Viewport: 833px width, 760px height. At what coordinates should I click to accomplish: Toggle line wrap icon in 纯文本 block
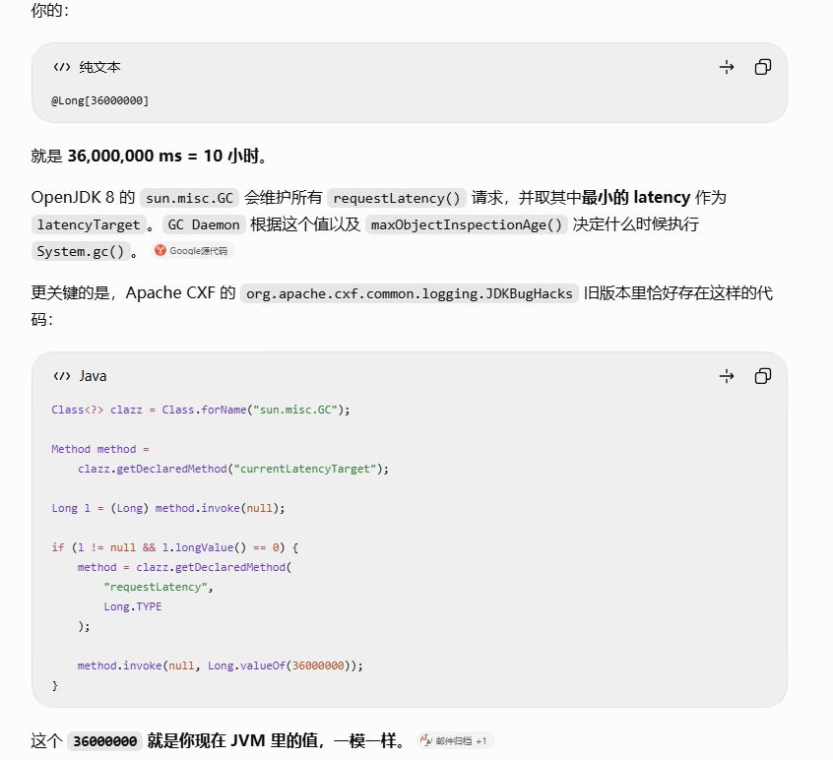tap(727, 67)
